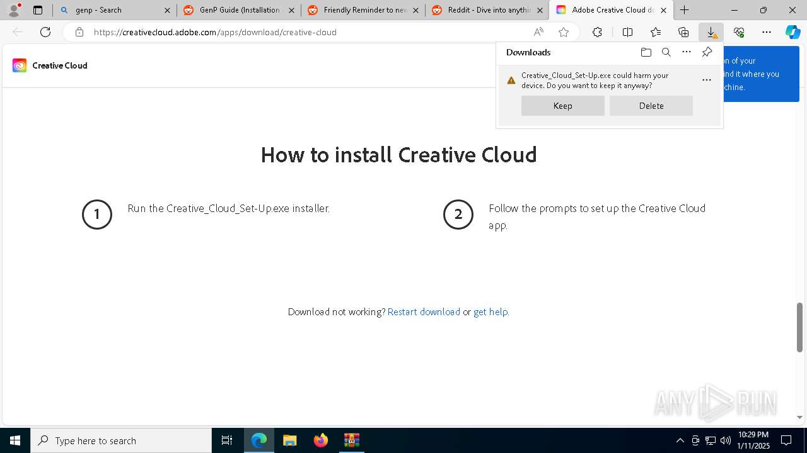Open the taskbar clock and date

(x=753, y=440)
